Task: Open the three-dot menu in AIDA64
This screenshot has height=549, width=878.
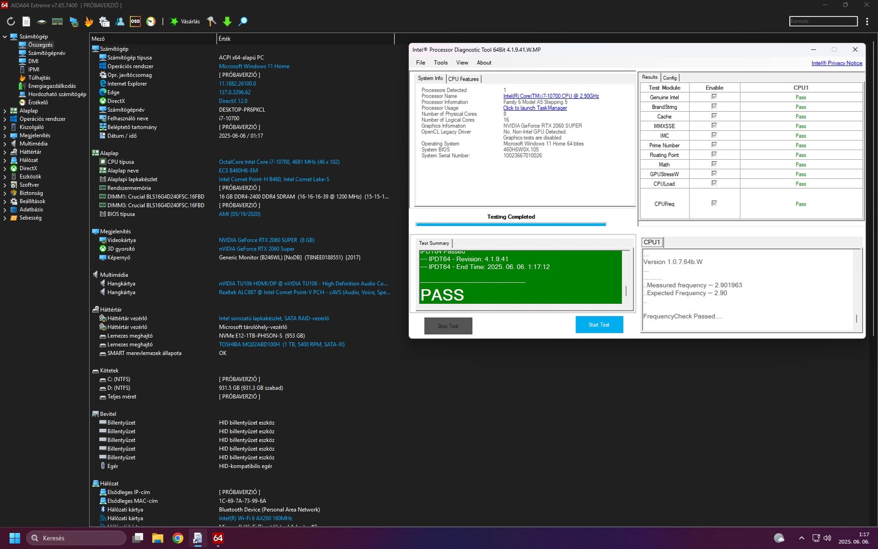Action: (x=867, y=21)
